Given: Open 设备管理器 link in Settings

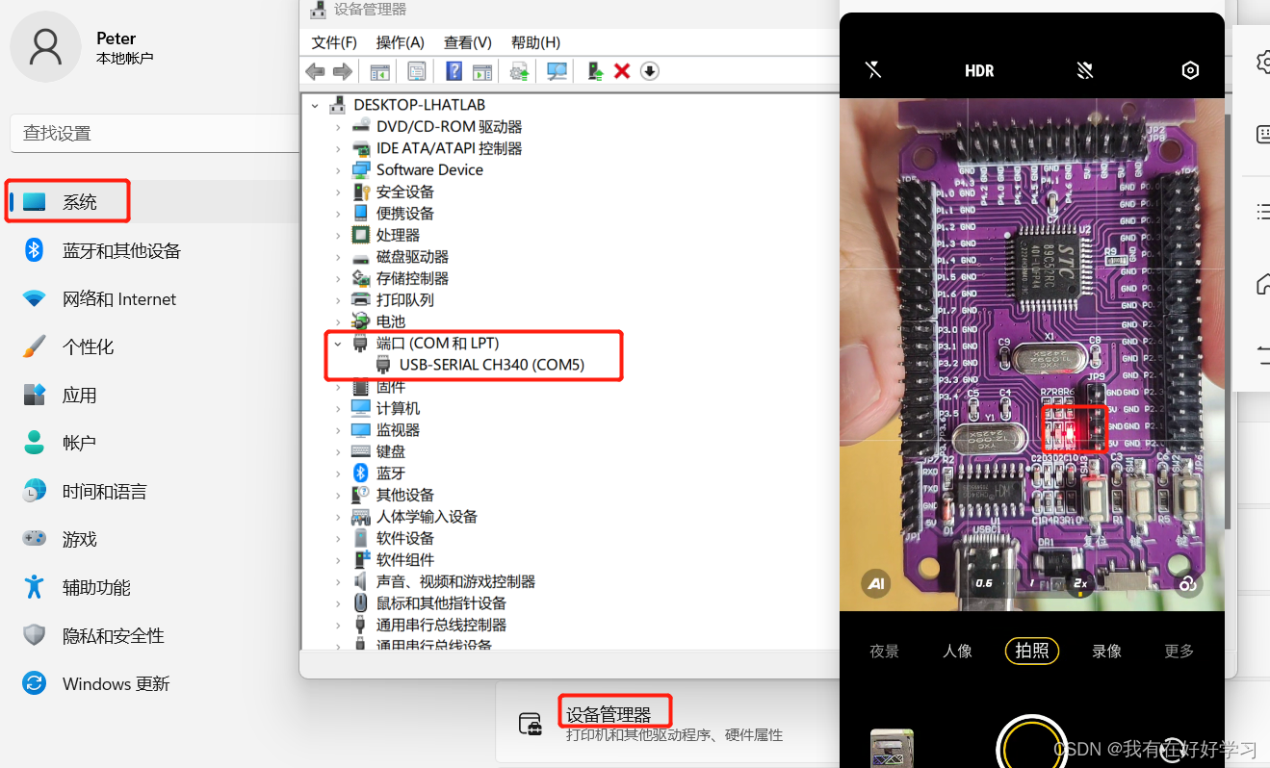Looking at the screenshot, I should point(609,715).
